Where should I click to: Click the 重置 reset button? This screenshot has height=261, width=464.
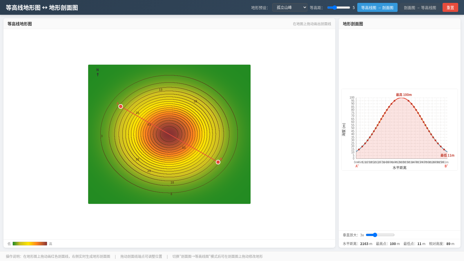point(450,8)
